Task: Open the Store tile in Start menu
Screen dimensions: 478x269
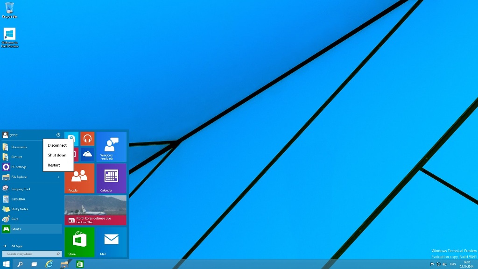Action: pyautogui.click(x=79, y=242)
